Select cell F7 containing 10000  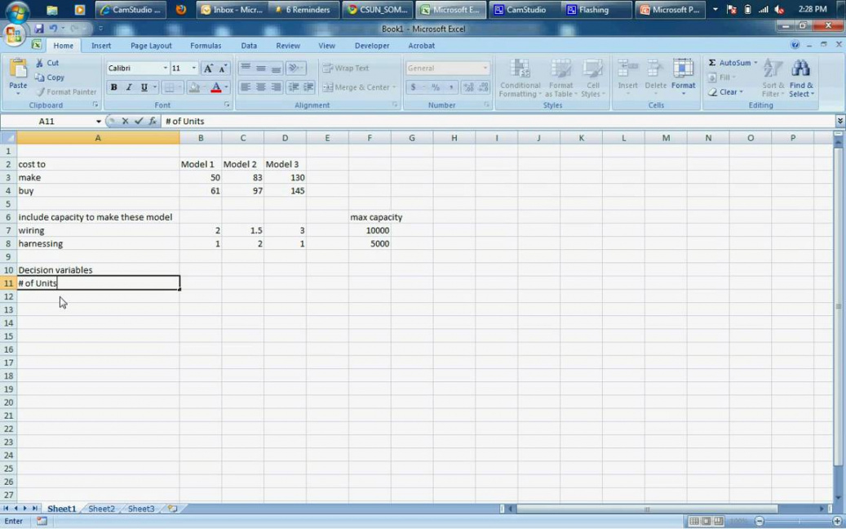coord(370,230)
